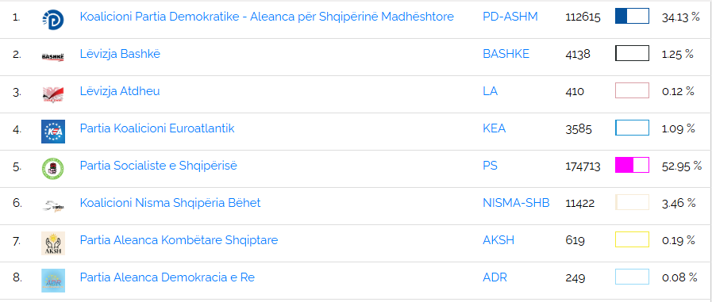Click the NISMA-SHB abbreviation link
The height and width of the screenshot is (302, 712).
[x=516, y=203]
